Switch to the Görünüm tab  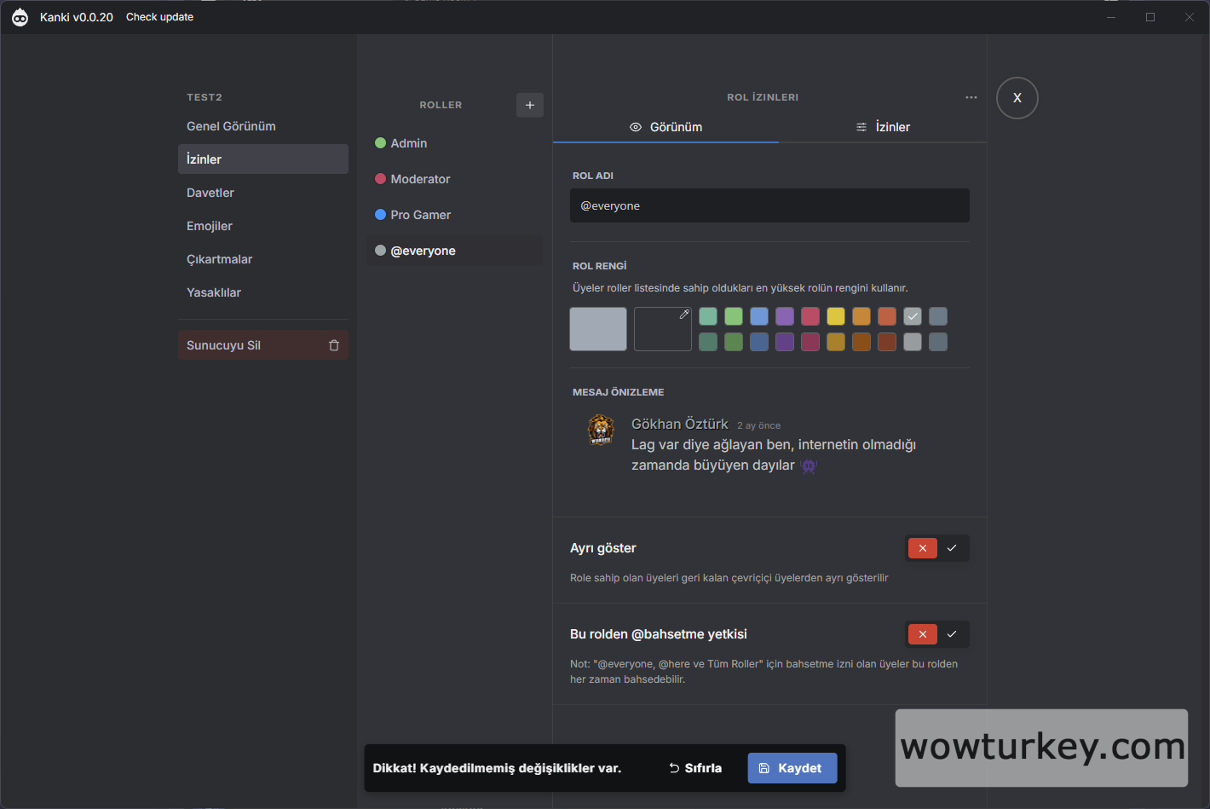click(665, 127)
